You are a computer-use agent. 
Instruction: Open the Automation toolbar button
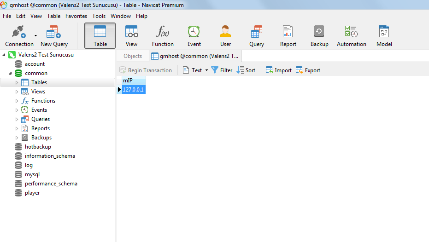pos(351,36)
